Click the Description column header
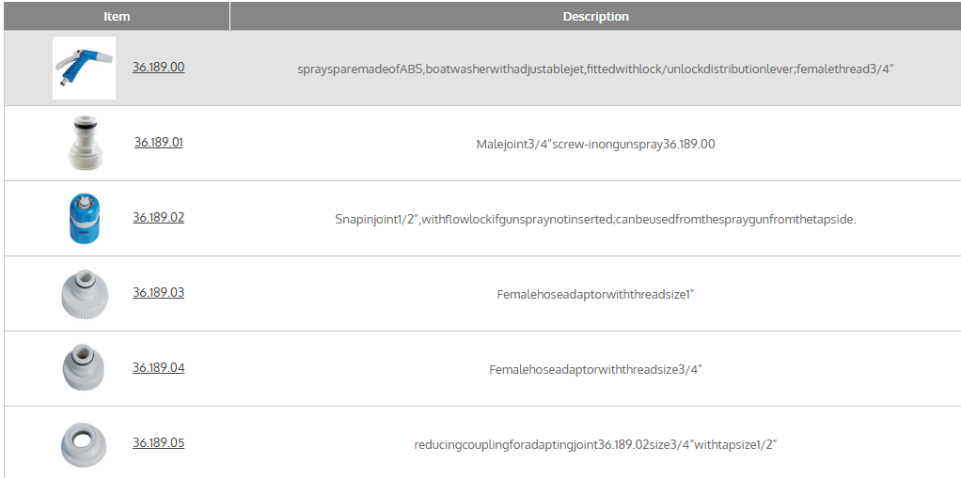Viewport: 961px width, 478px height. (x=595, y=17)
